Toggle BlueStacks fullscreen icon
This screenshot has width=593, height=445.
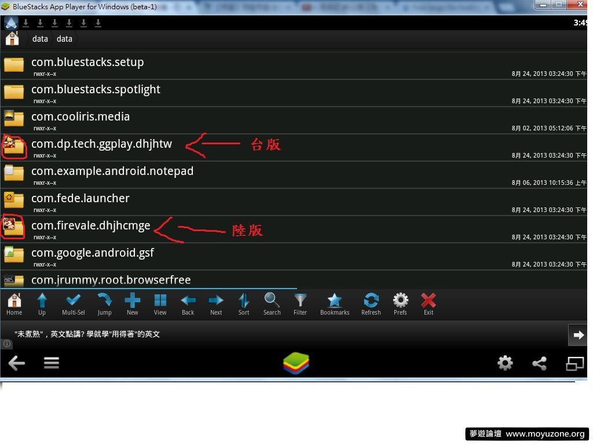coord(575,364)
